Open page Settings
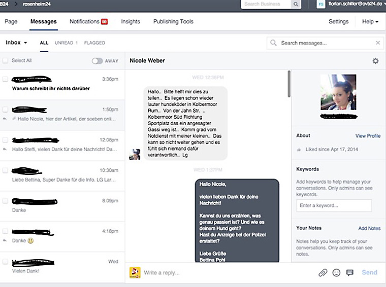 (338, 22)
